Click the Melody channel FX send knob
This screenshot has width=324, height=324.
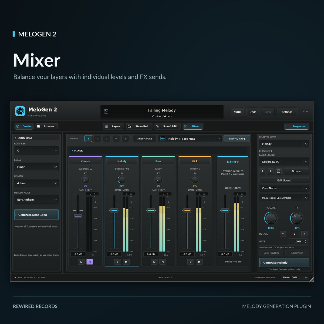(122, 179)
